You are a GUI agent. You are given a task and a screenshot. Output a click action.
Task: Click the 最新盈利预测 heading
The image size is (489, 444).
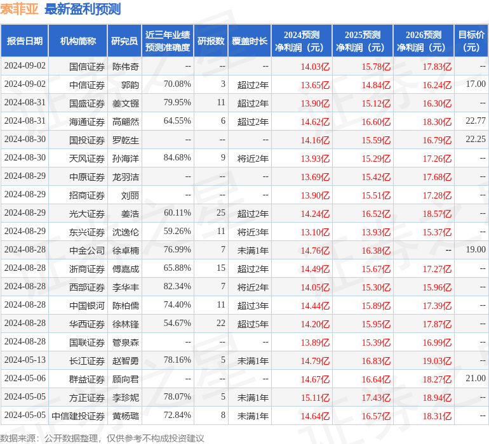(x=83, y=9)
